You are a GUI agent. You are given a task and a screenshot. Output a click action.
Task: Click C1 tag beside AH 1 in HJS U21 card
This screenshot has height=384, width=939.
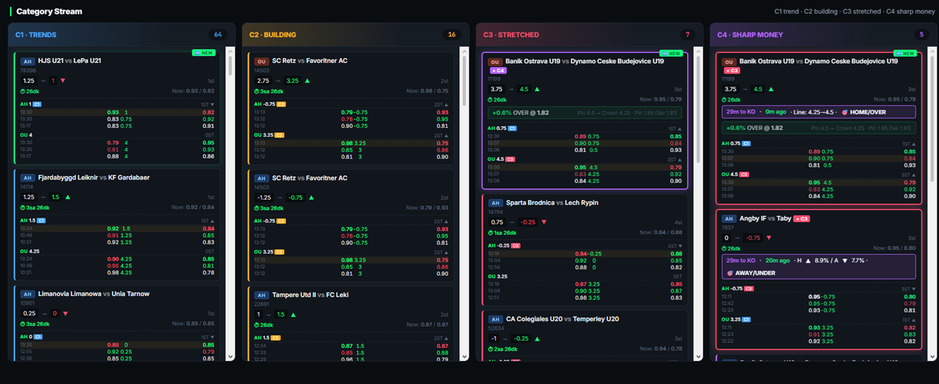coord(37,104)
